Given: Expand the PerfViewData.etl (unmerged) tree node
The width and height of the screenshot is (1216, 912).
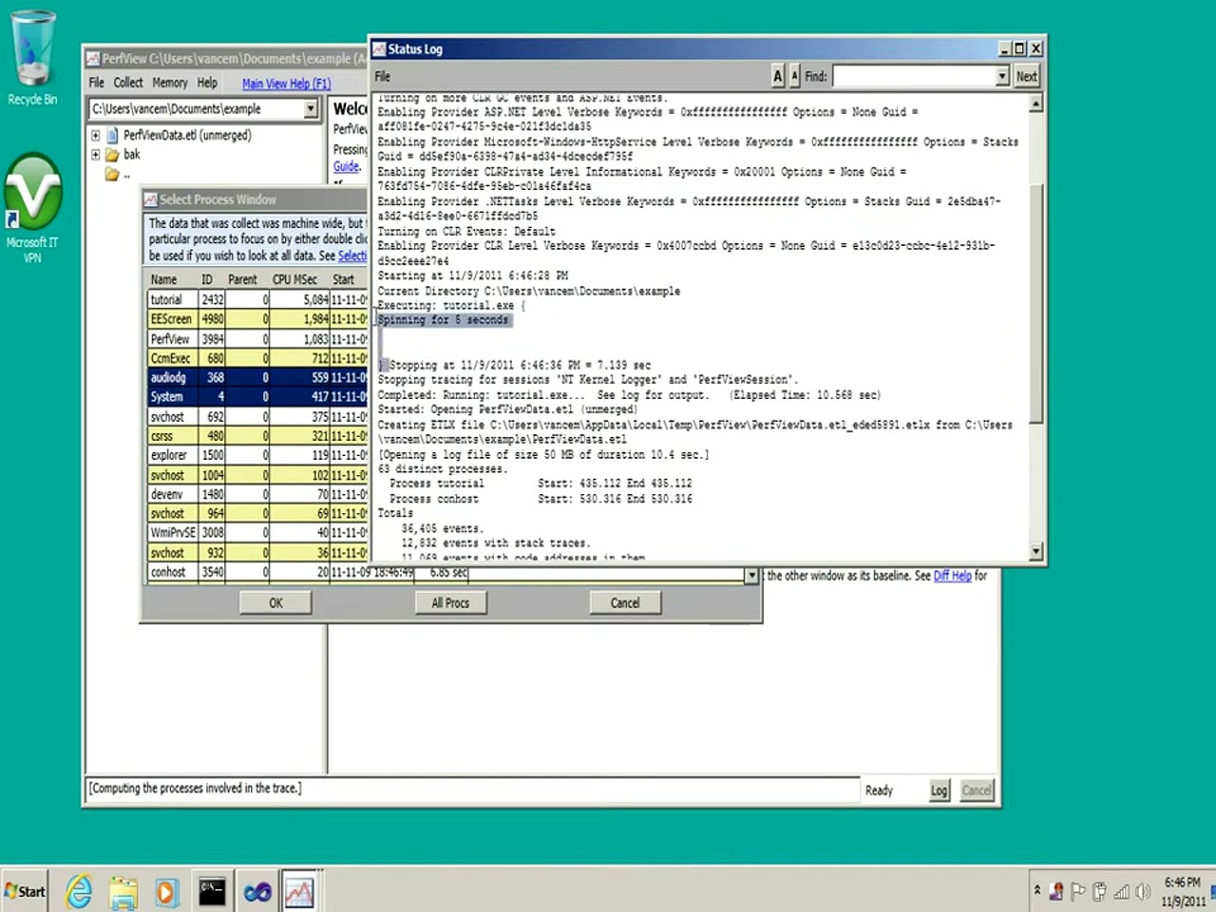Looking at the screenshot, I should click(x=94, y=135).
